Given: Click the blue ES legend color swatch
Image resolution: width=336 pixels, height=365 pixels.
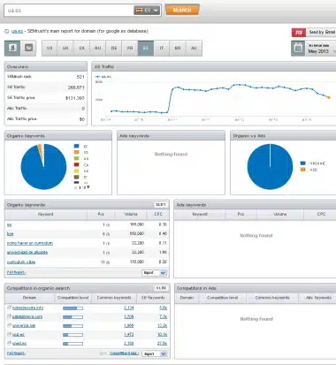Looking at the screenshot, I should click(x=77, y=146).
